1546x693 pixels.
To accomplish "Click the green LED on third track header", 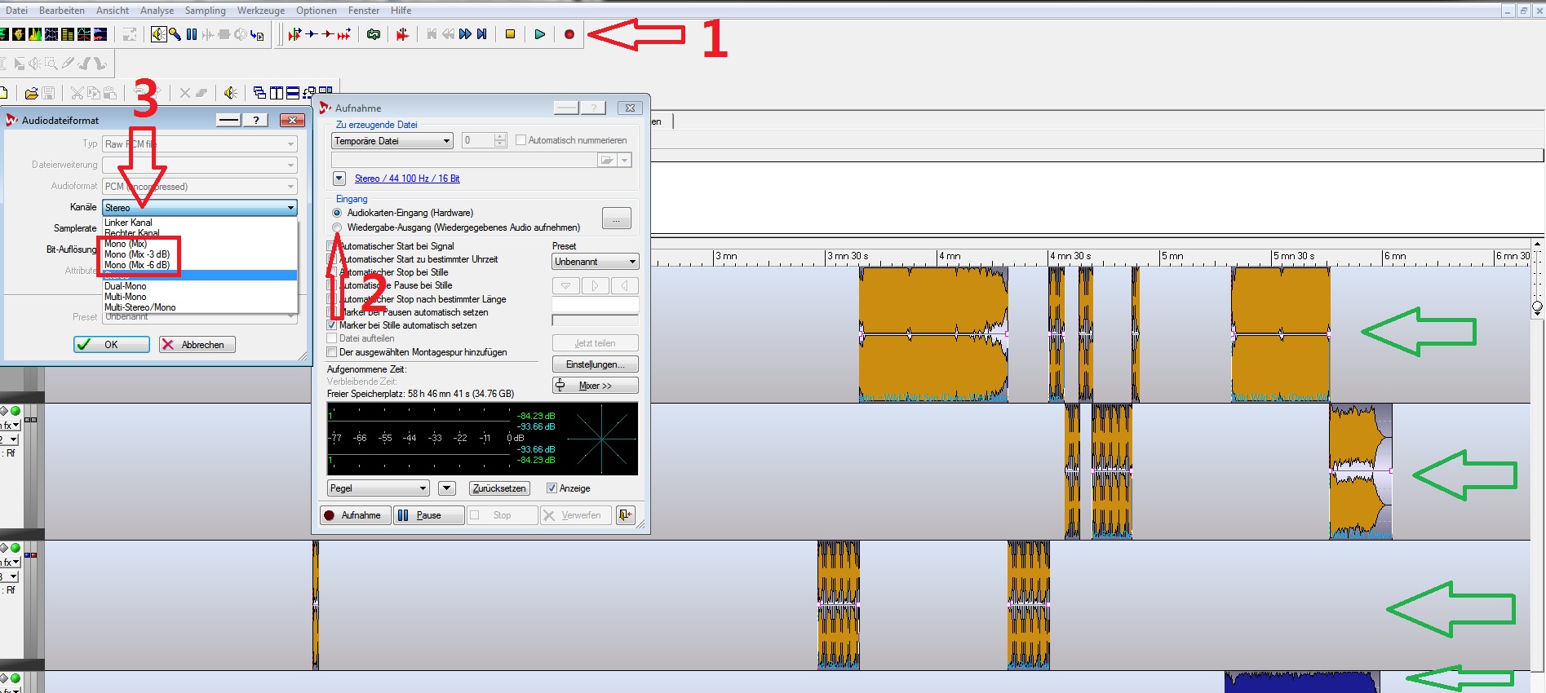I will click(16, 548).
